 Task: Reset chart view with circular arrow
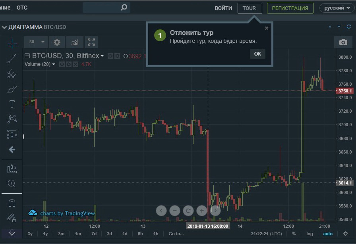tap(188, 211)
